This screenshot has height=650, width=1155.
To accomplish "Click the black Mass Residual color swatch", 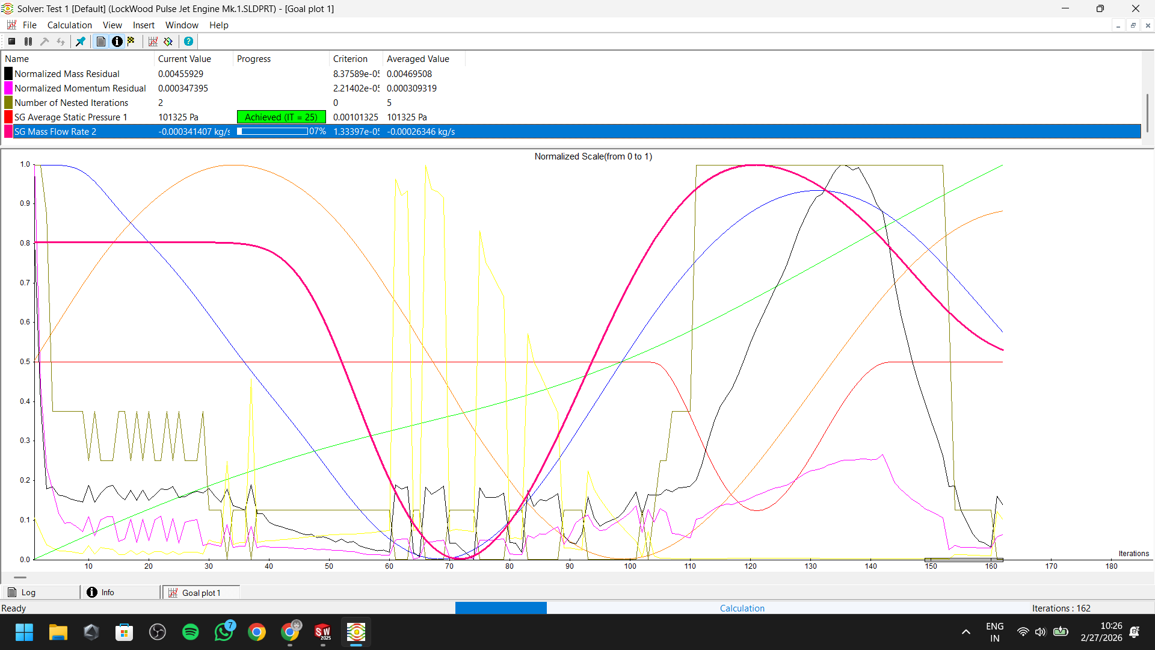I will click(8, 74).
